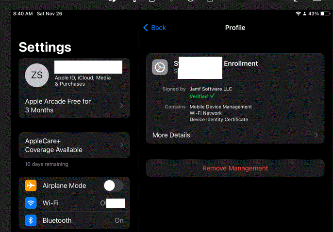
Task: Go back using the Back button
Action: point(154,28)
